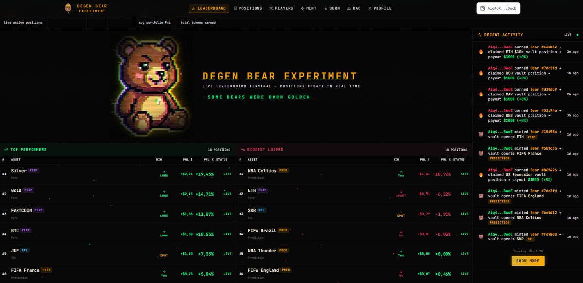Click bear icon beside minted Bear #5b8c3b entry

point(481,153)
